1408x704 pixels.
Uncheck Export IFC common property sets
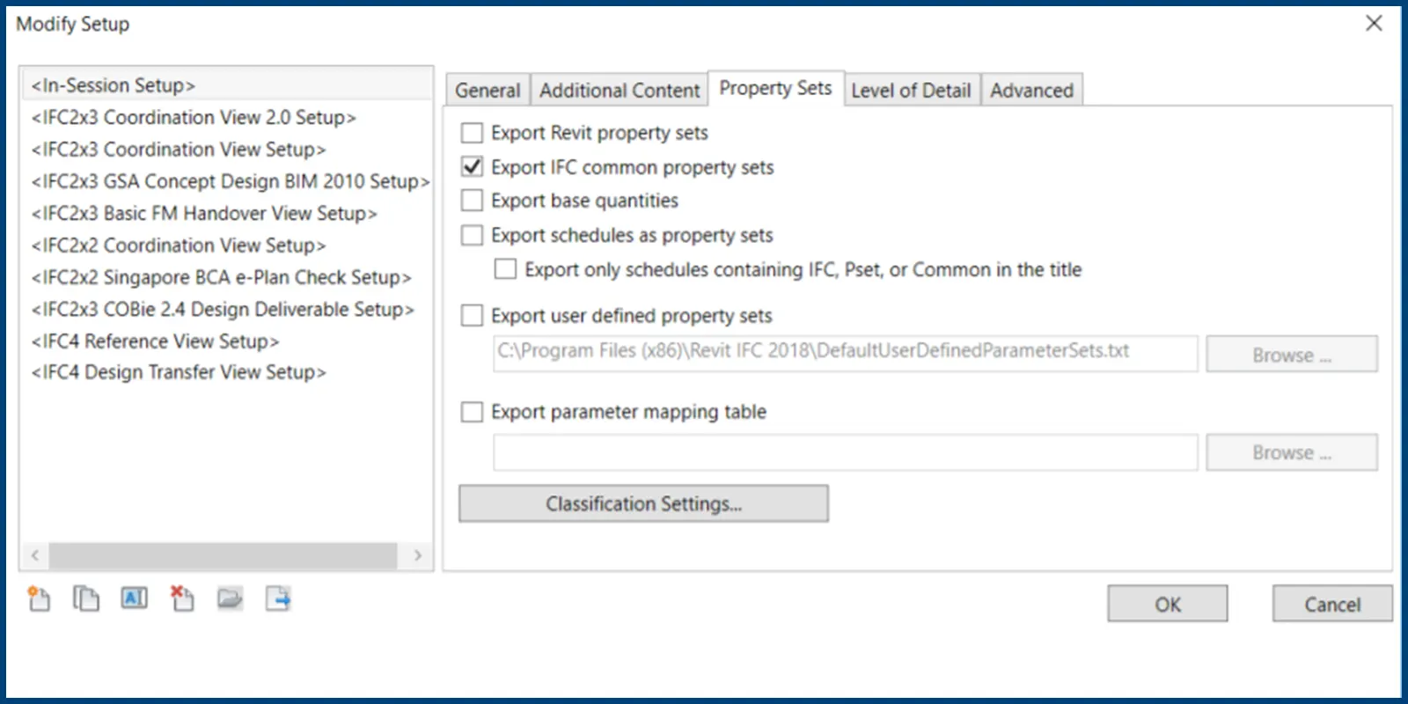pyautogui.click(x=473, y=167)
